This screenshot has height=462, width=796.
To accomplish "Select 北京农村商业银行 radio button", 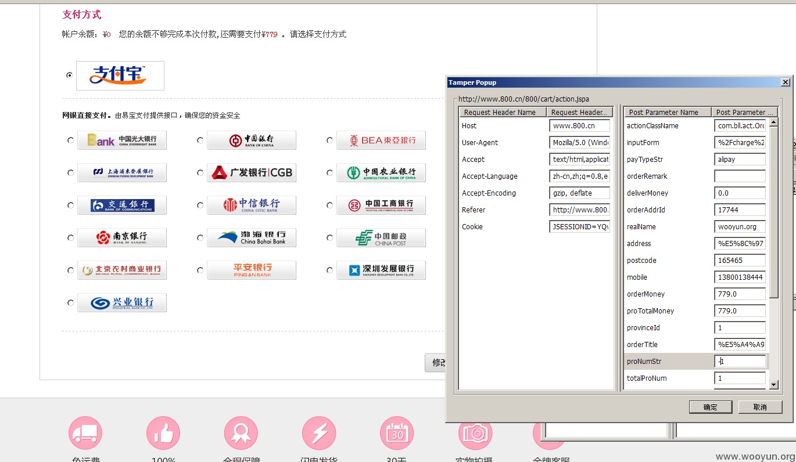I will pyautogui.click(x=70, y=270).
